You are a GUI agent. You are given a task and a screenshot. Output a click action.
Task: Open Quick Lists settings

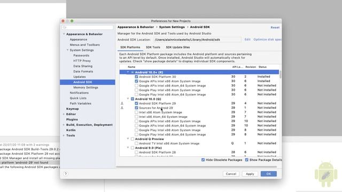click(78, 98)
